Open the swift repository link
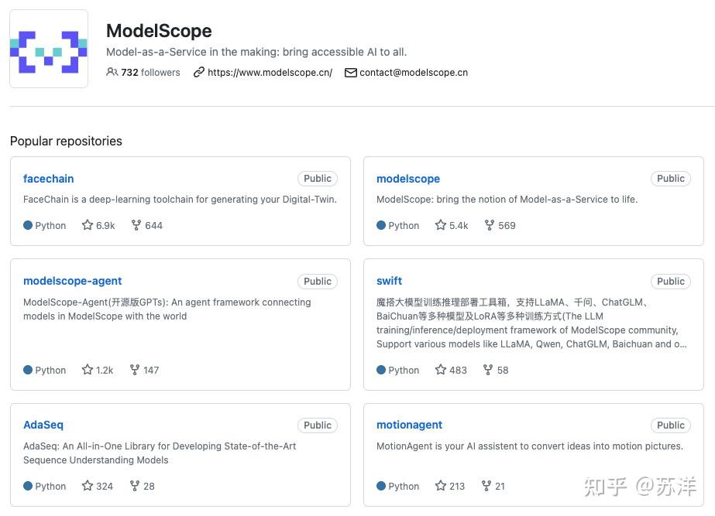This screenshot has height=516, width=715. pos(390,281)
